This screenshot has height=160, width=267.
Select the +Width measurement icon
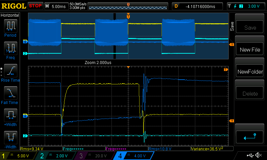(x=10, y=117)
